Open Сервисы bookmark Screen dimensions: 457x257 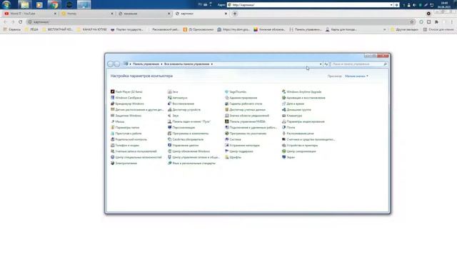[12, 29]
